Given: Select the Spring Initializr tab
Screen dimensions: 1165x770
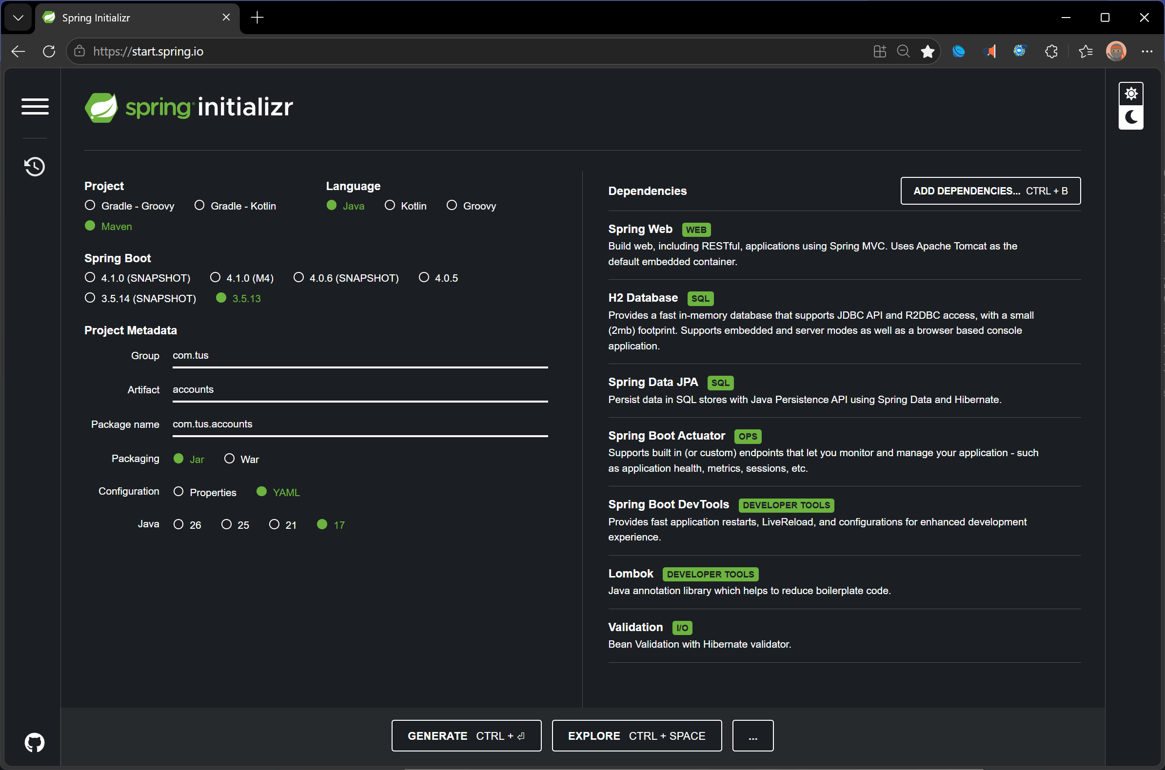Looking at the screenshot, I should [x=138, y=18].
